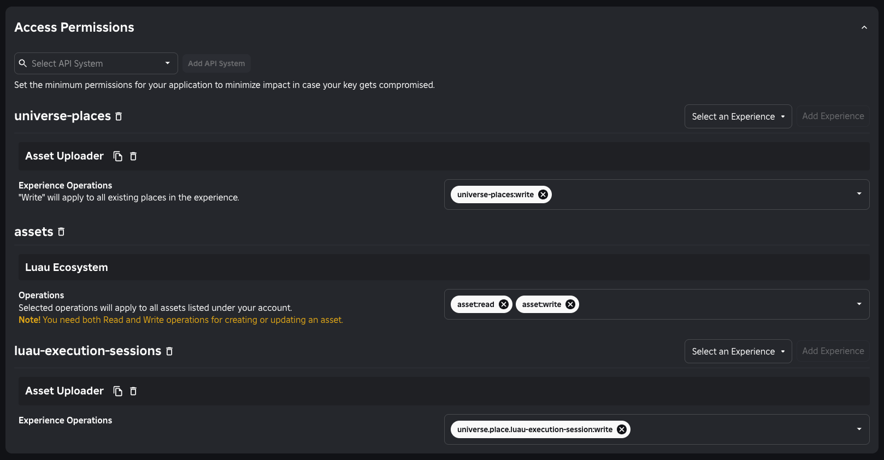Image resolution: width=884 pixels, height=460 pixels.
Task: Click Add Experience next to universe-places
Action: (x=833, y=116)
